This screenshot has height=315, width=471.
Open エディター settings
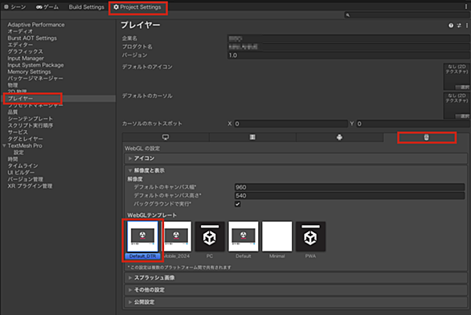coord(20,45)
